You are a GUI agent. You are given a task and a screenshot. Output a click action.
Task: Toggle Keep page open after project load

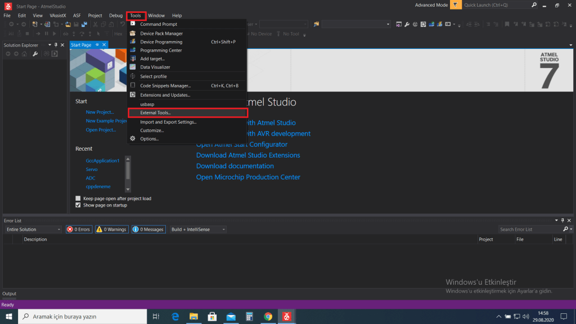[78, 199]
